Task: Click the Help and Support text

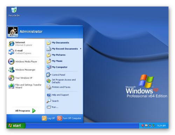Action: (x=60, y=95)
